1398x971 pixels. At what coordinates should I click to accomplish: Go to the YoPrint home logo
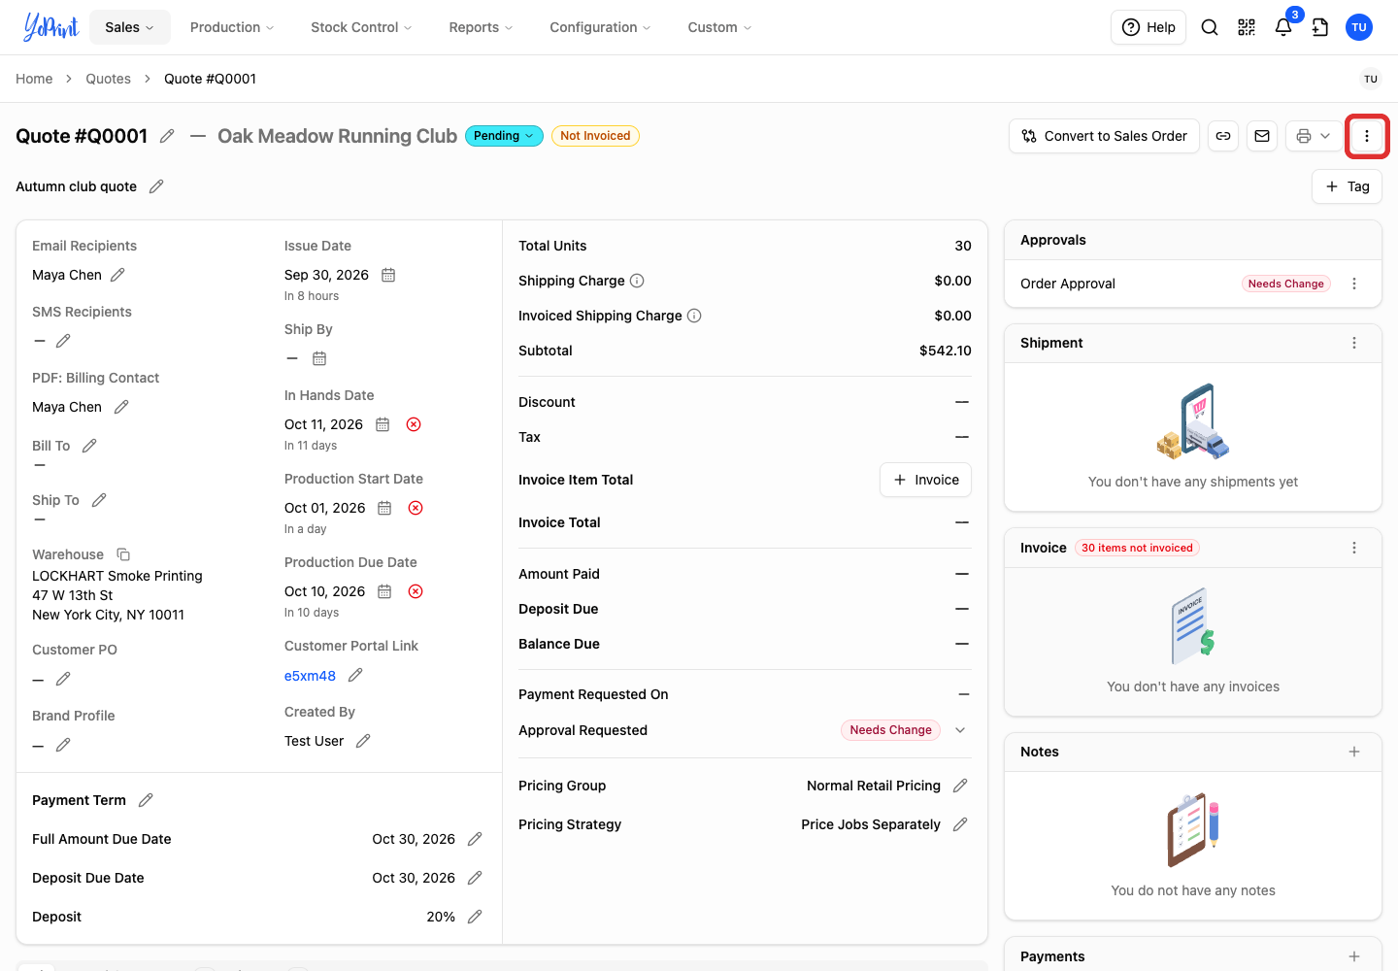(50, 27)
